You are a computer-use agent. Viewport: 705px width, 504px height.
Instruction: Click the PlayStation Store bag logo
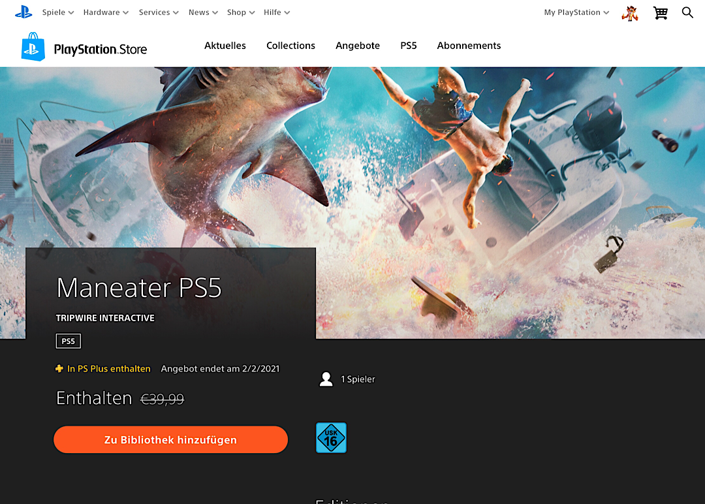tap(33, 47)
